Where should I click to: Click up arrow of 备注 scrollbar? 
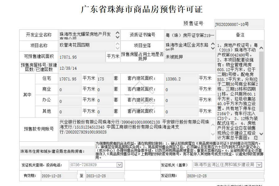(261, 48)
